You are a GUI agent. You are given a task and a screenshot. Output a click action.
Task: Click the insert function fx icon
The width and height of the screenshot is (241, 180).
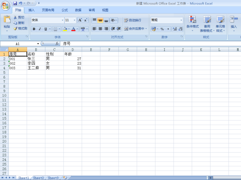(57, 43)
